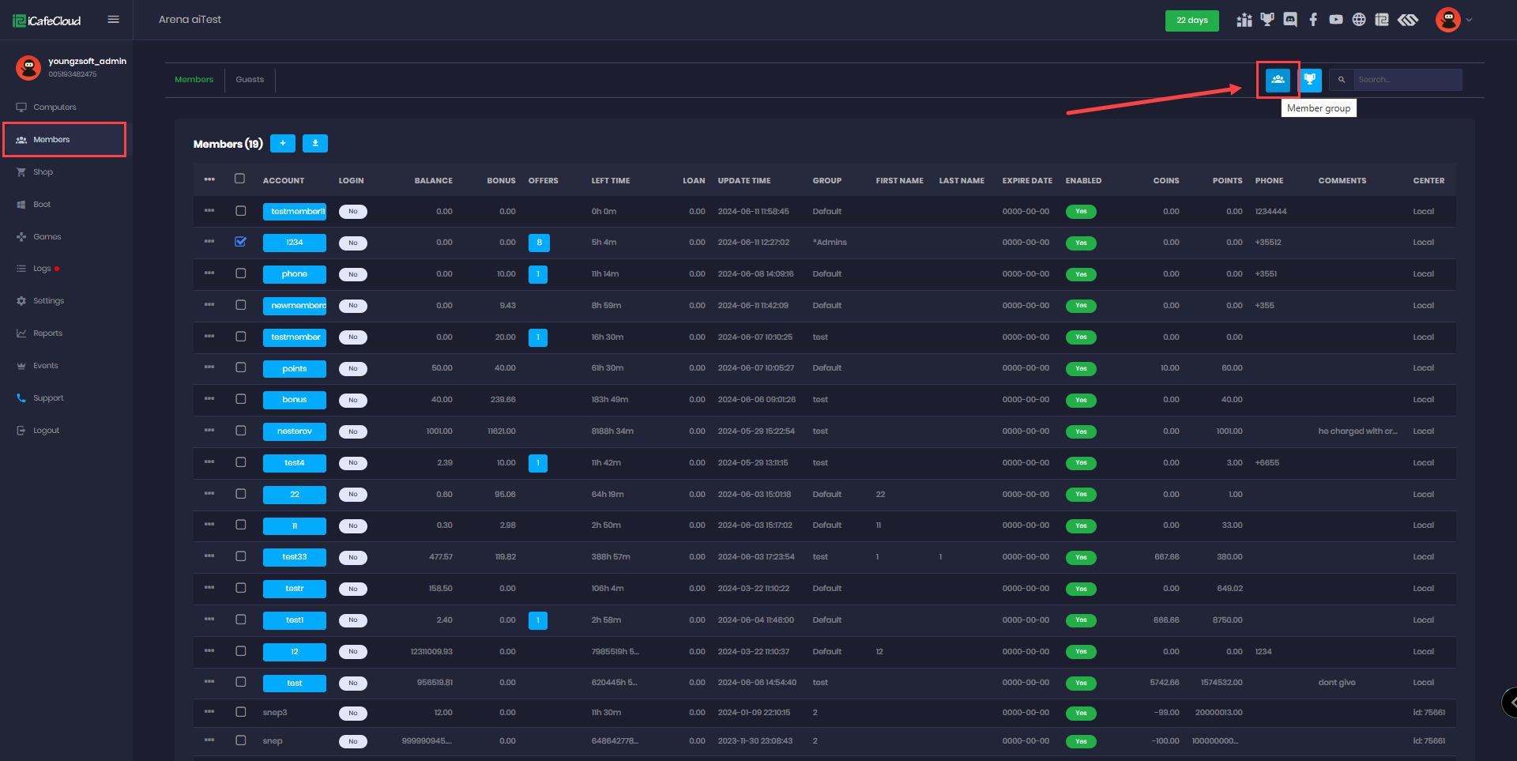Toggle the login No switch for phone
The image size is (1517, 761).
coord(353,274)
